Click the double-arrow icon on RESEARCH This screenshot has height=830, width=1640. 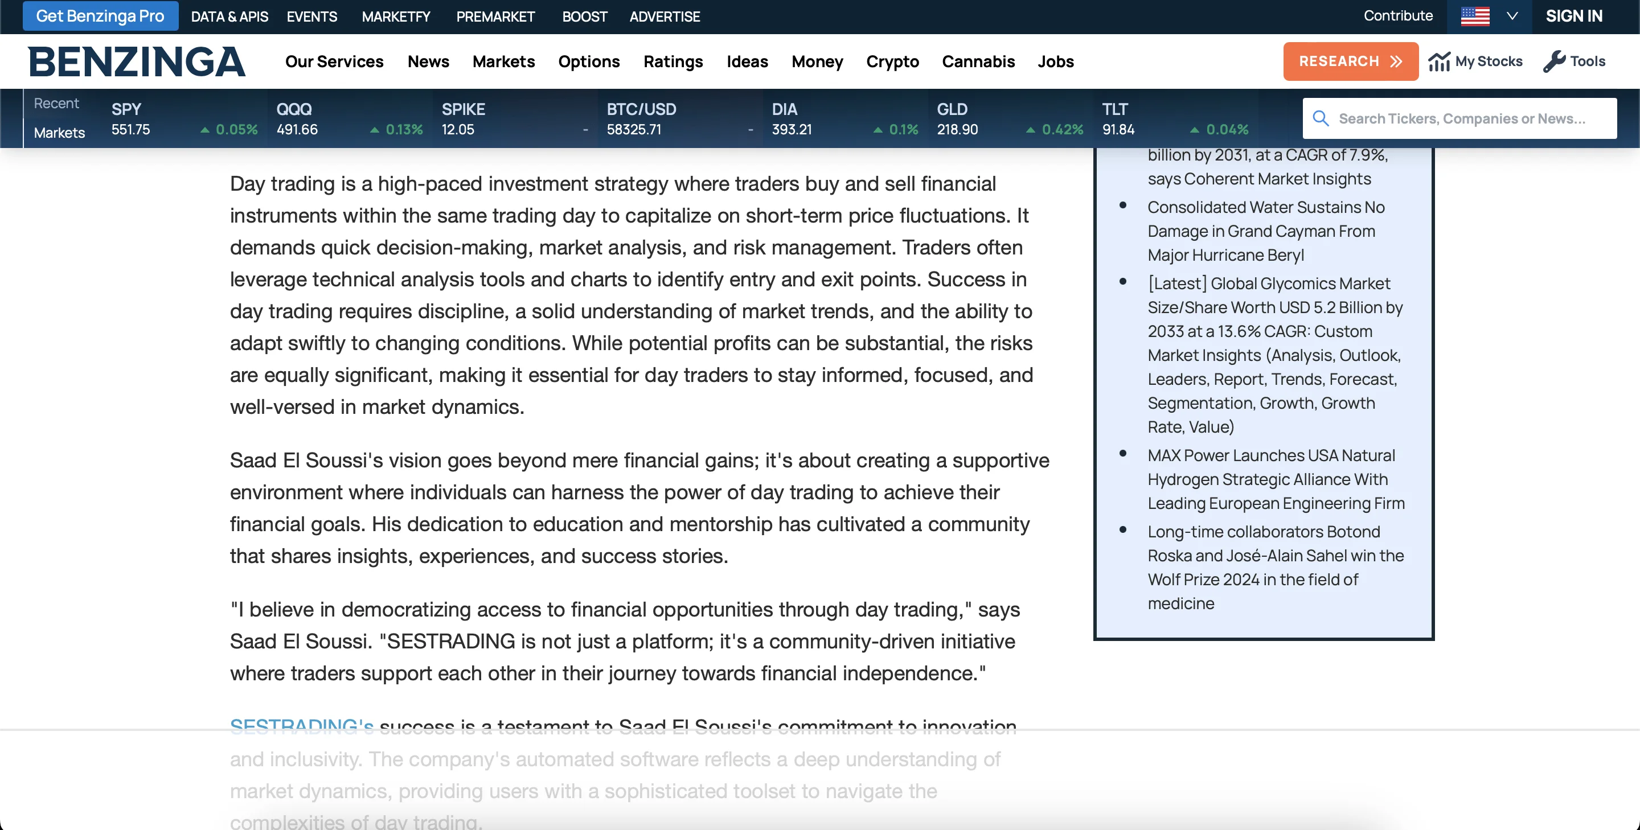tap(1396, 61)
